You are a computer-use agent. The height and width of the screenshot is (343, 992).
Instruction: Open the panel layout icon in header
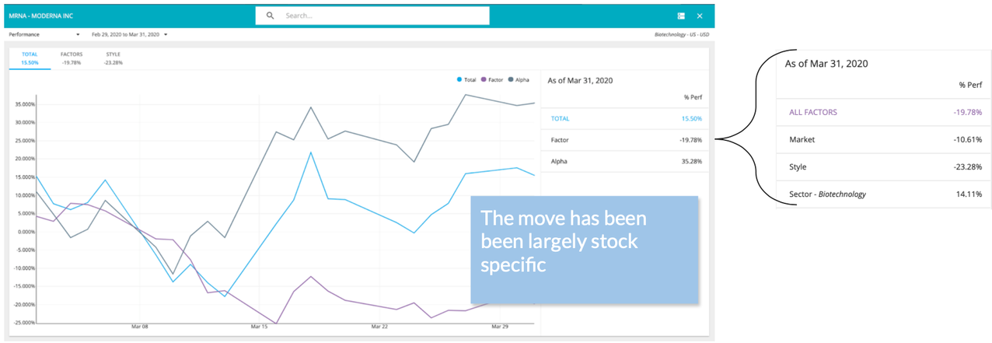(x=681, y=16)
